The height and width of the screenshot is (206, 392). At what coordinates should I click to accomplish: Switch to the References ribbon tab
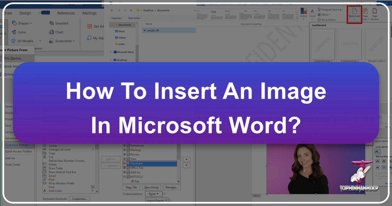[66, 13]
